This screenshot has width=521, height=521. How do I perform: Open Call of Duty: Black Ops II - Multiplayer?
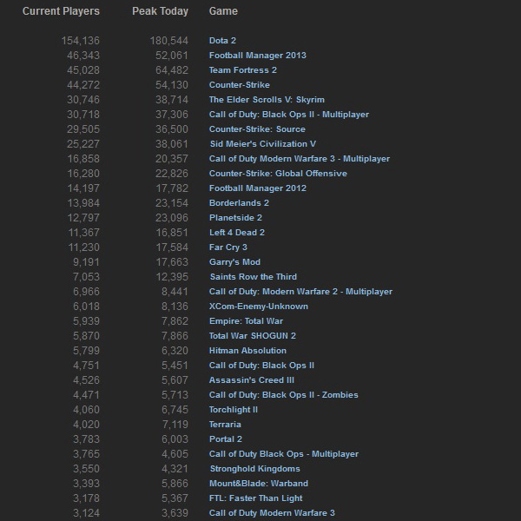[x=289, y=115]
